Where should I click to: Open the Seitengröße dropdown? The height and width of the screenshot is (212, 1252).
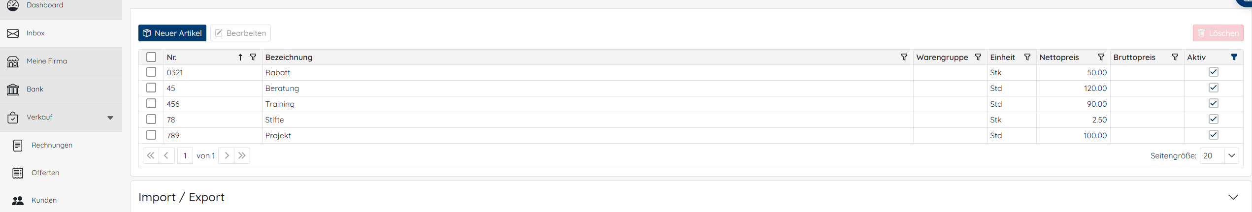coord(1232,155)
